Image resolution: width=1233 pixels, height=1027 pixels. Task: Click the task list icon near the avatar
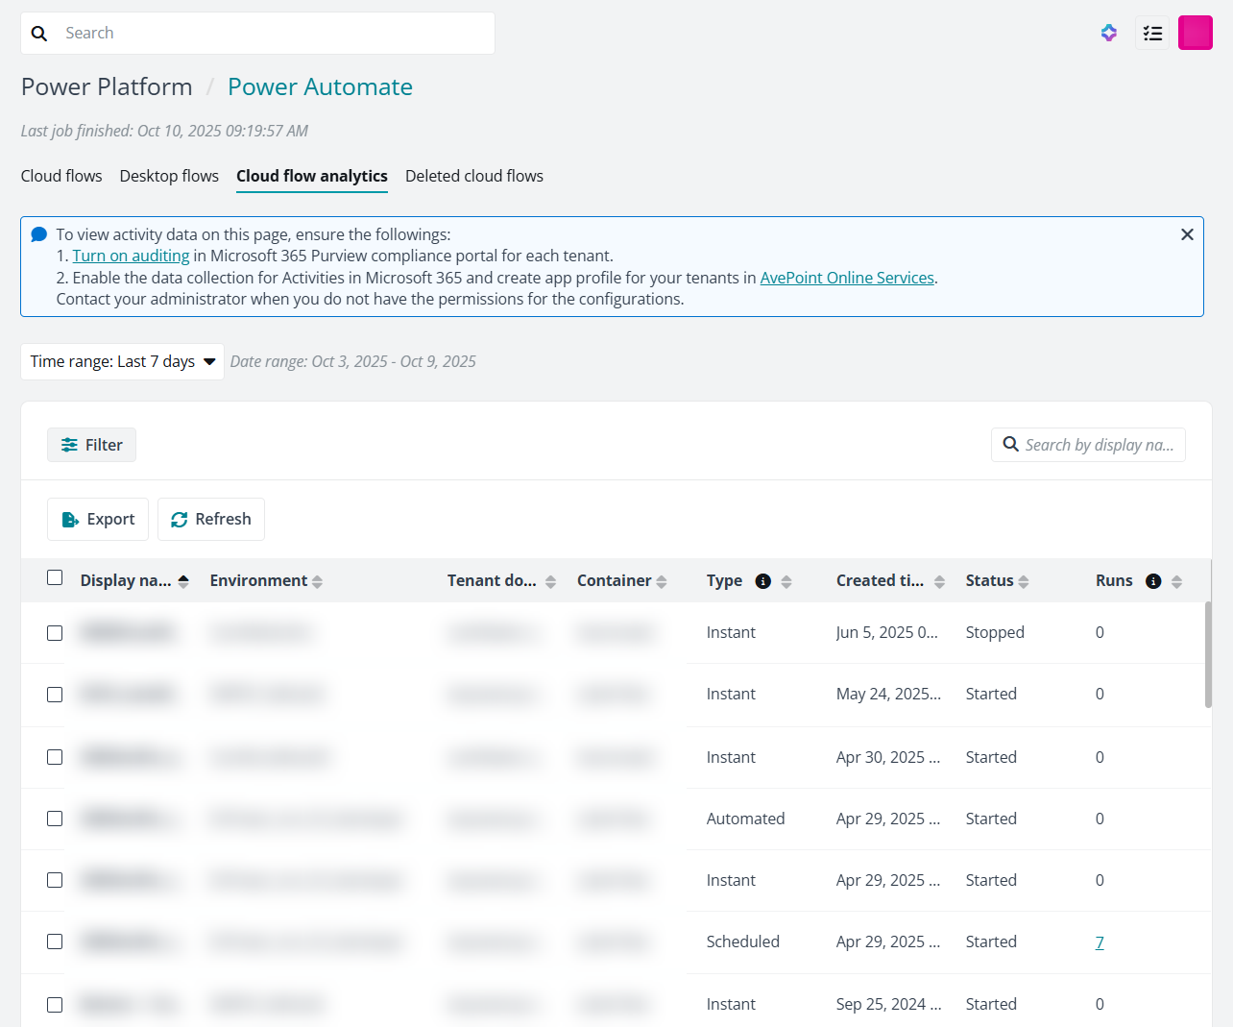1152,33
